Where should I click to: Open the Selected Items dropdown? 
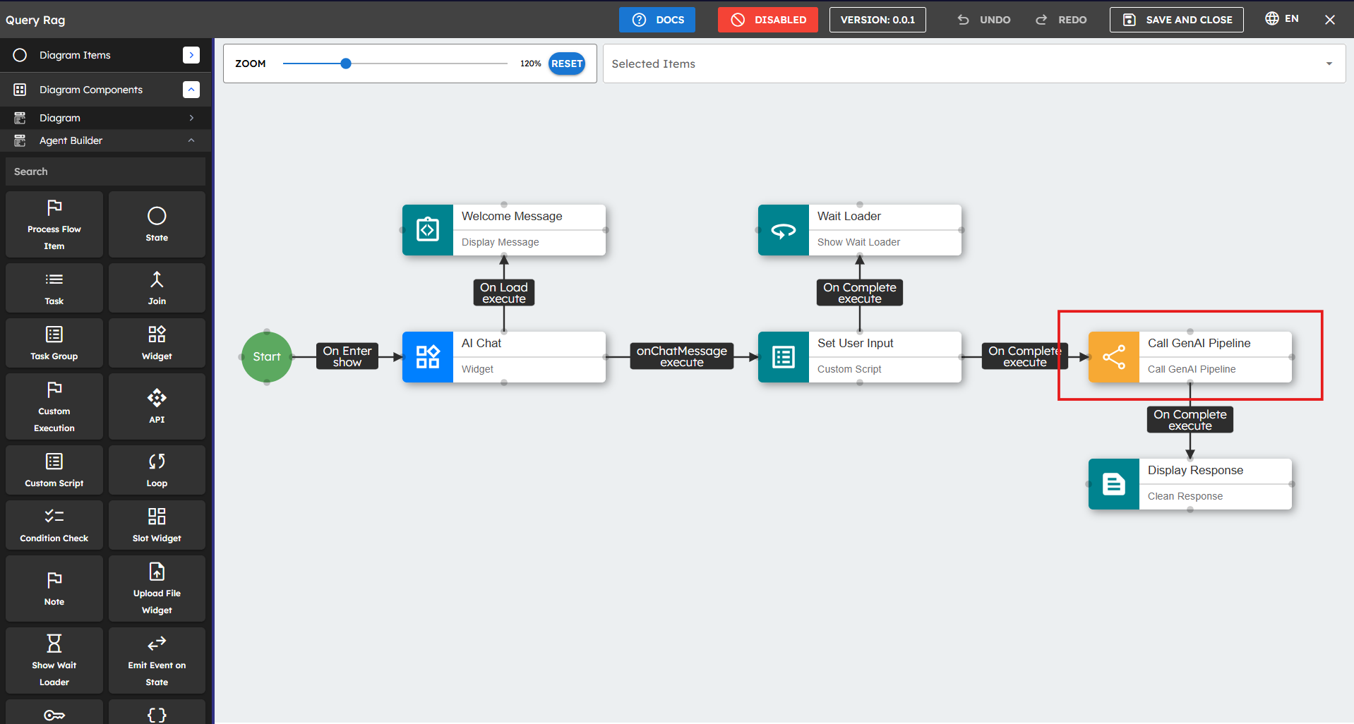1329,64
